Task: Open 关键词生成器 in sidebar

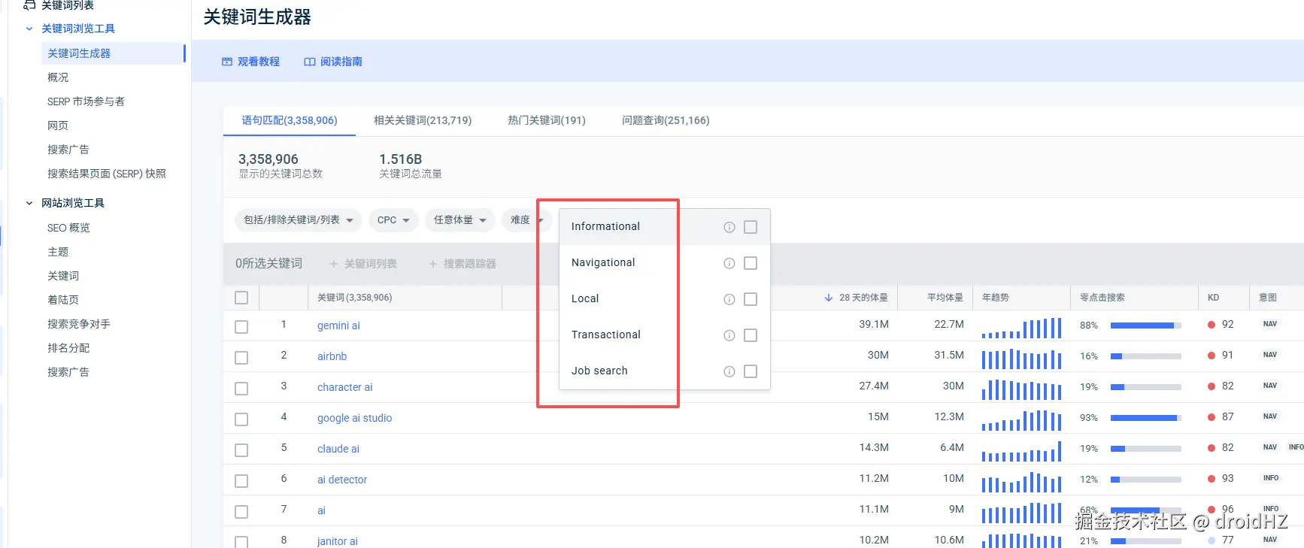Action: [x=114, y=53]
